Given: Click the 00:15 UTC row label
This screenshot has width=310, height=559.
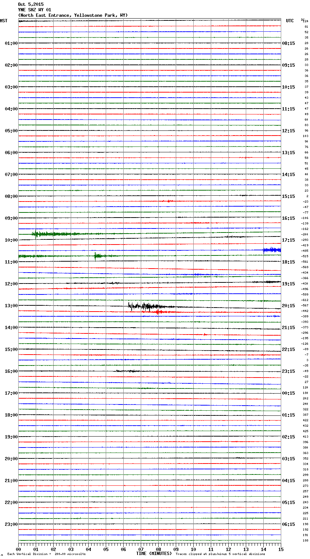Looking at the screenshot, I should point(288,393).
